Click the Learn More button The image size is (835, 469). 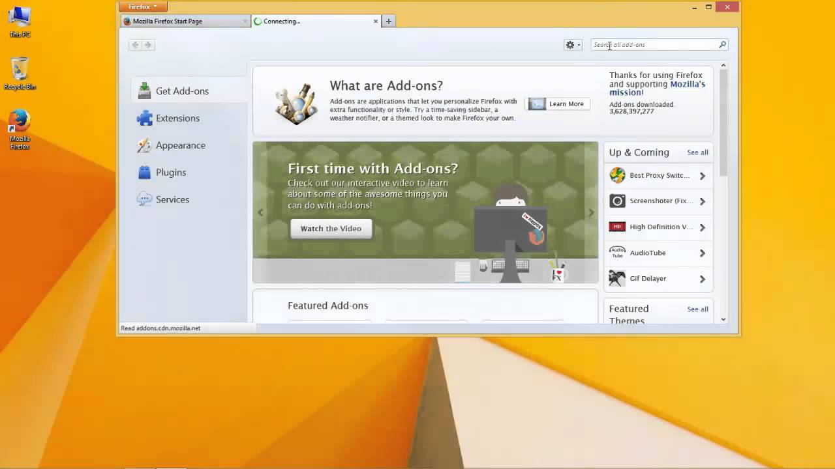558,104
